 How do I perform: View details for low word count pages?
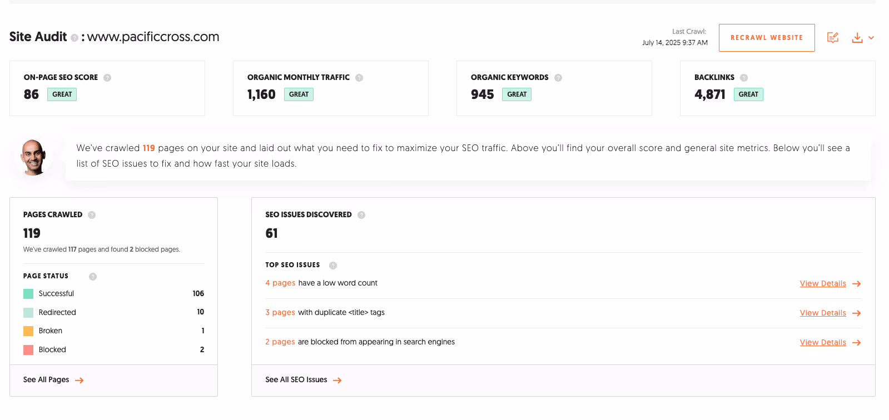[823, 283]
